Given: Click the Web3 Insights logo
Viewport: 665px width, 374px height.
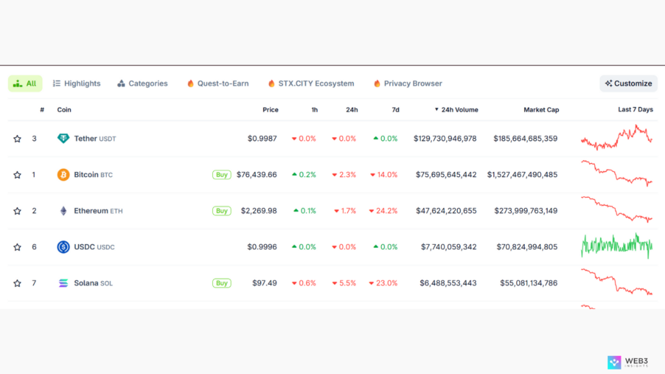Looking at the screenshot, I should (x=631, y=362).
